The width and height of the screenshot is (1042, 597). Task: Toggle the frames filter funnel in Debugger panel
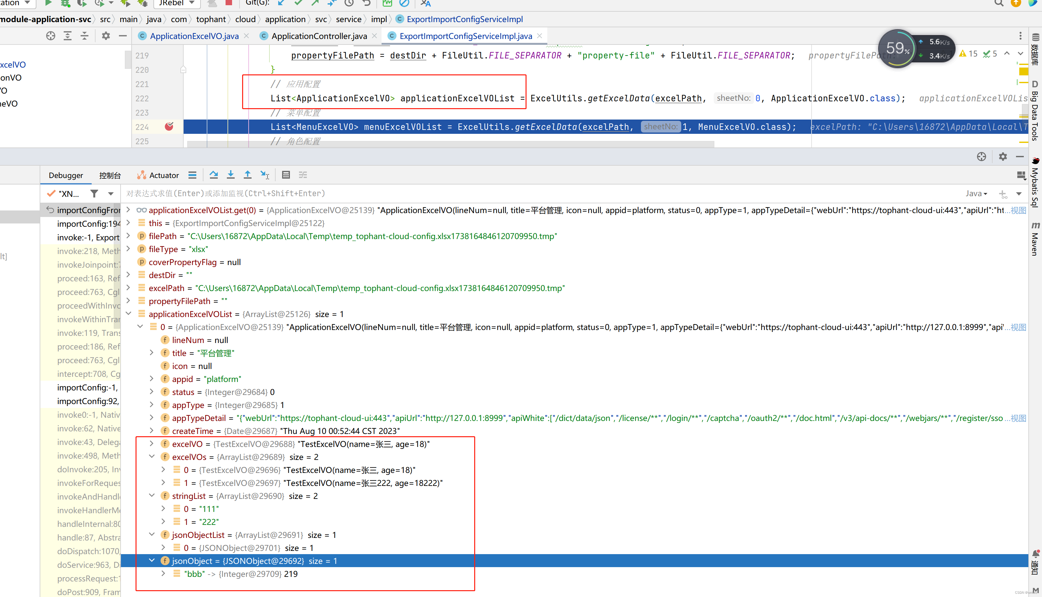tap(94, 194)
